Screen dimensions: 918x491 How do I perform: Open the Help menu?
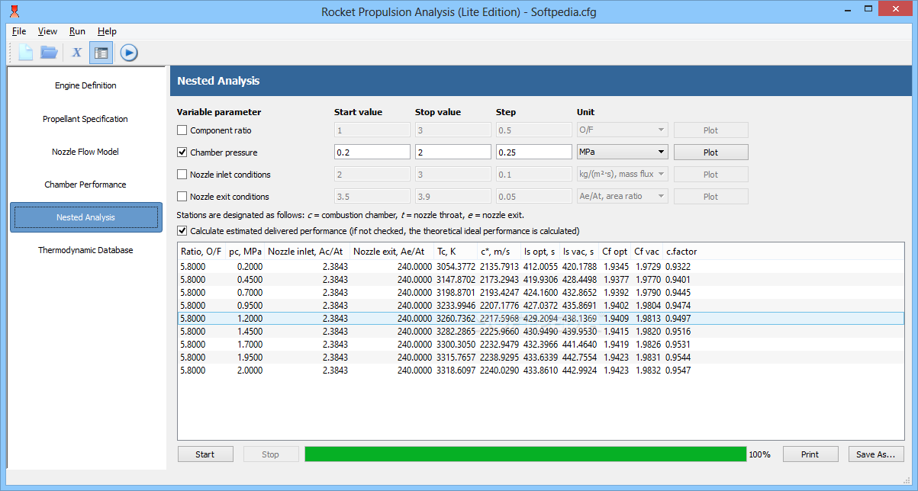(107, 31)
